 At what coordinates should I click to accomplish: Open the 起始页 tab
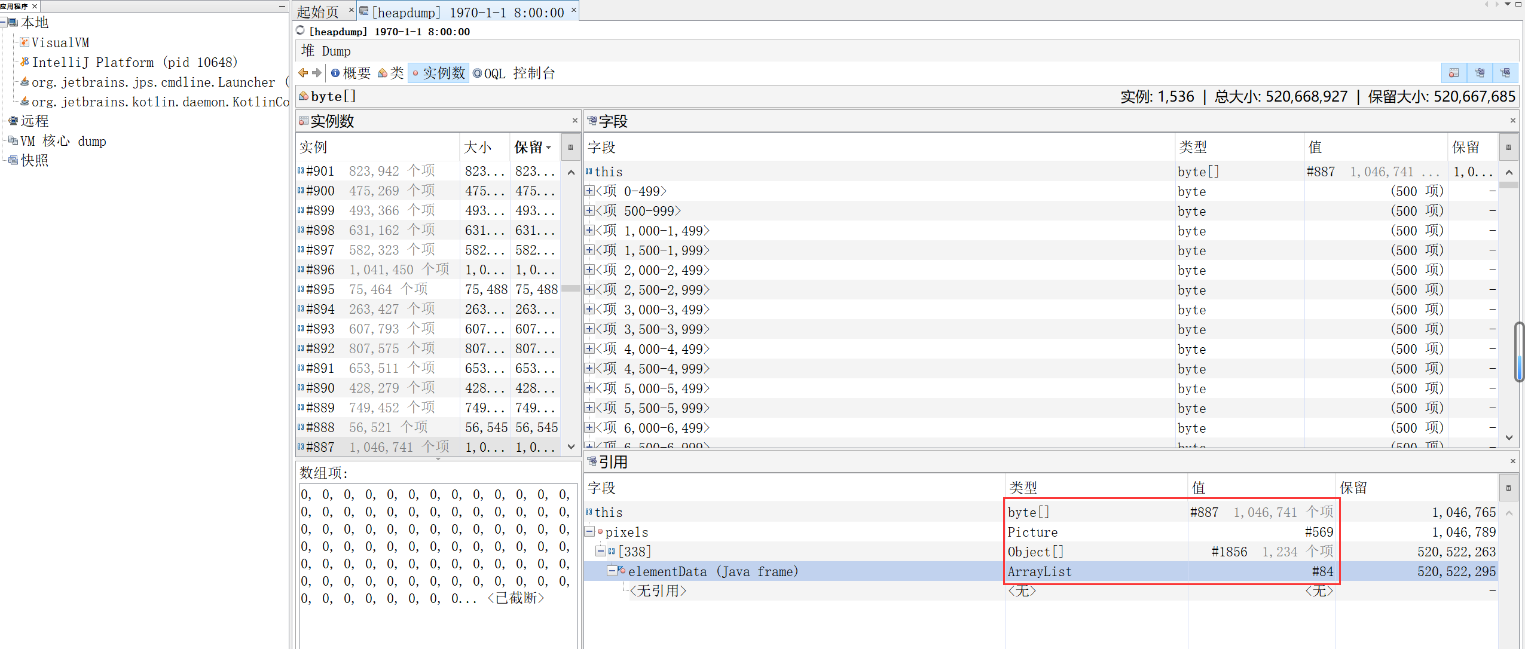[318, 12]
